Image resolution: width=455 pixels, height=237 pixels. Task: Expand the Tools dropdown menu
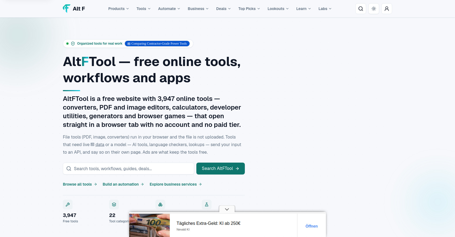[x=144, y=9]
